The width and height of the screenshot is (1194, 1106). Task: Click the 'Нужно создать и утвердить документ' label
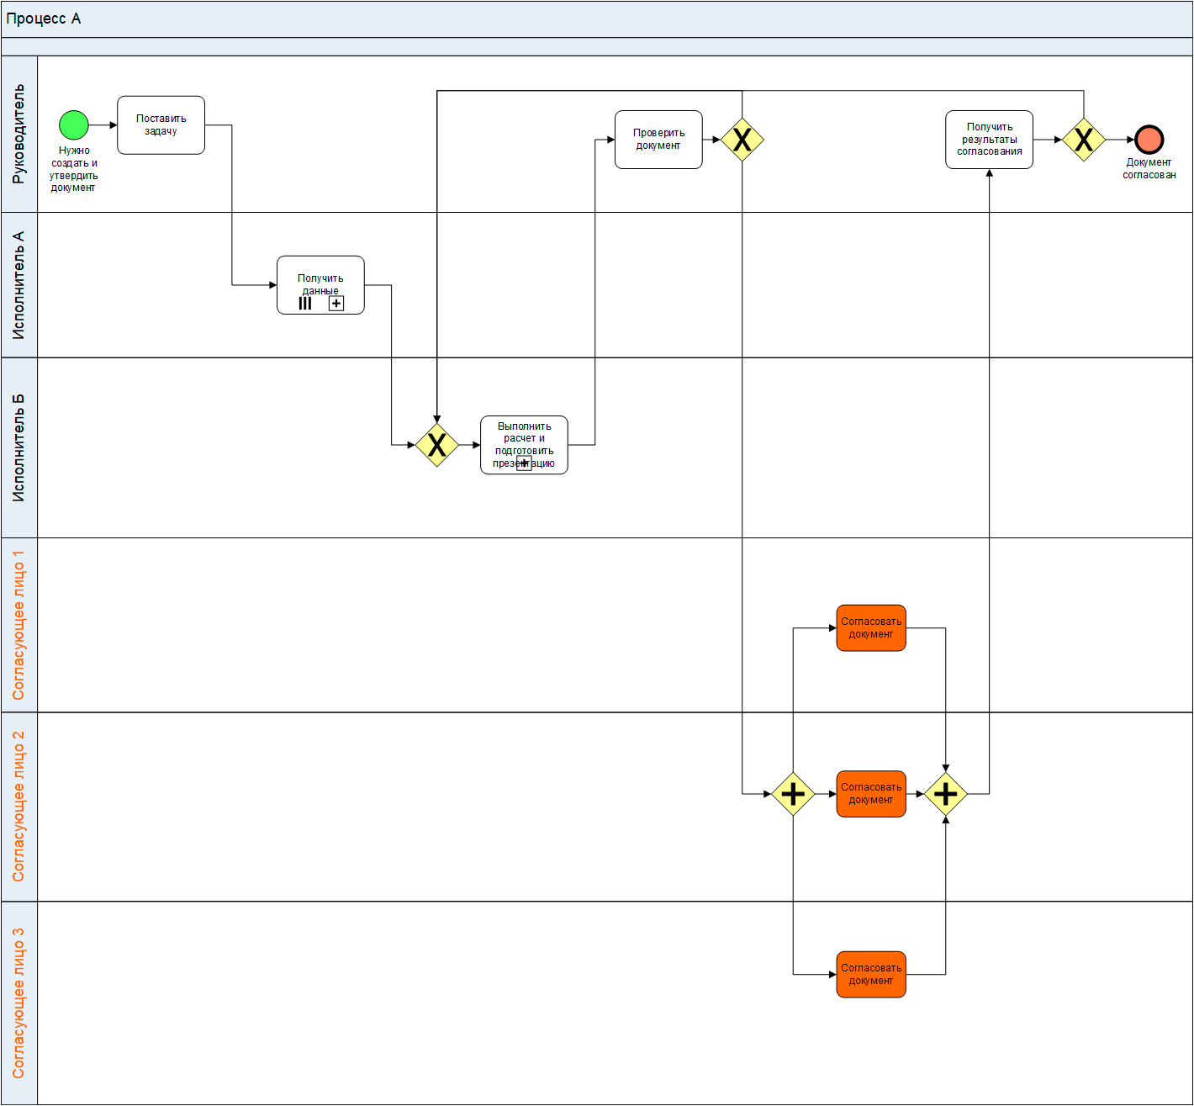[x=74, y=169]
